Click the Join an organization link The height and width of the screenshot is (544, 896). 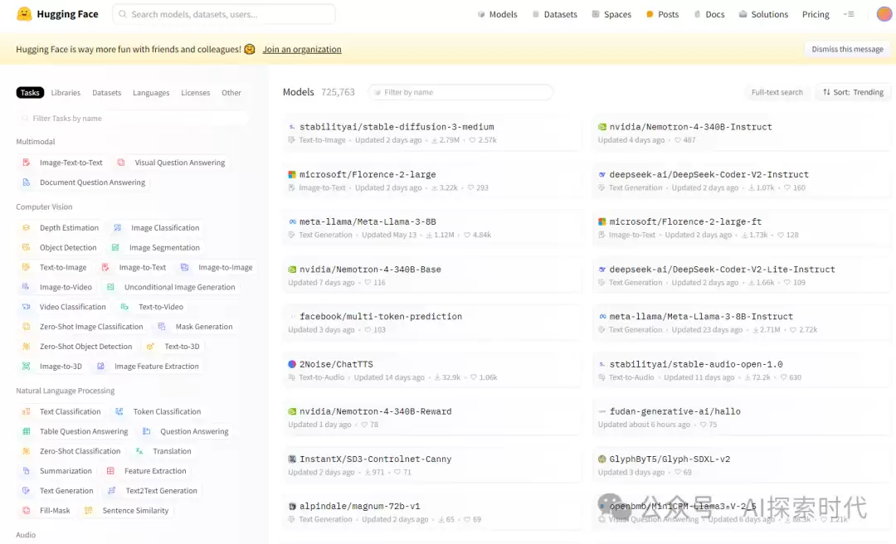pyautogui.click(x=302, y=49)
